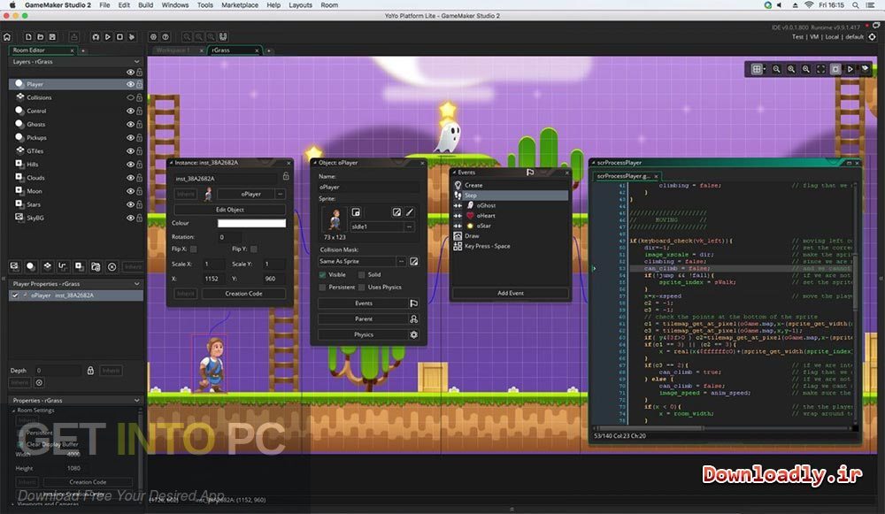Click the Stop icon in the top toolbar
This screenshot has width=885, height=514.
119,36
